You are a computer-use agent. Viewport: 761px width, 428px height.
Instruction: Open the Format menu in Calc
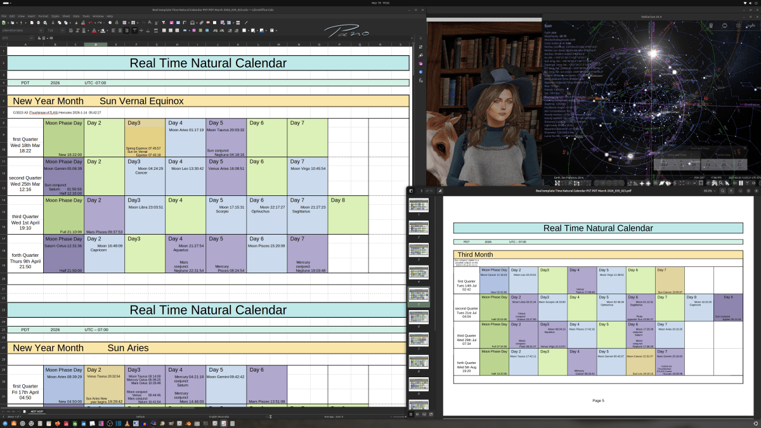coord(42,16)
